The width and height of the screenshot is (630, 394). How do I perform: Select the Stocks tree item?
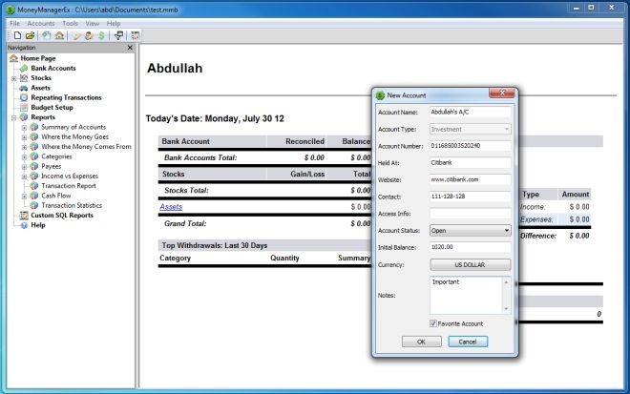pos(41,78)
